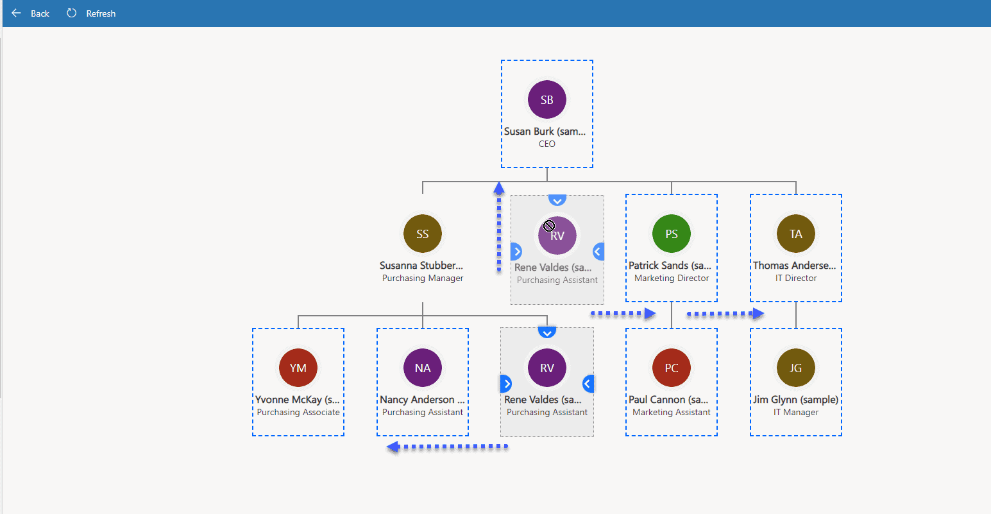The width and height of the screenshot is (991, 514).
Task: Click the name "Susanna Stubber..."
Action: (x=421, y=266)
